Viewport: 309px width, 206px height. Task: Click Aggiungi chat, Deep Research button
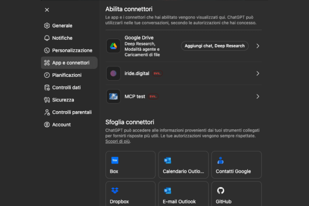[214, 46]
